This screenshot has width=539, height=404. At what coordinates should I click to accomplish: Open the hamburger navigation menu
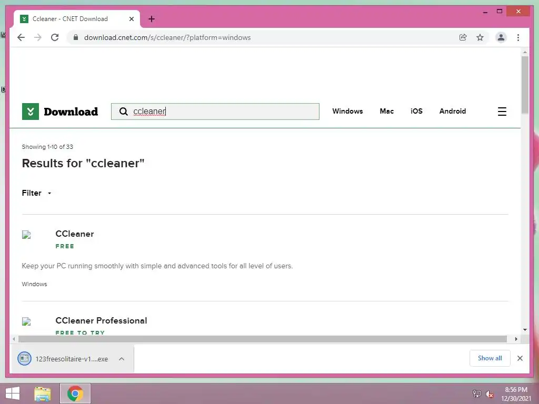point(502,112)
